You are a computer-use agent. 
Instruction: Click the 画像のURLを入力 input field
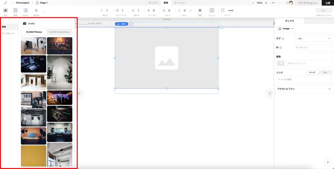pyautogui.click(x=309, y=63)
